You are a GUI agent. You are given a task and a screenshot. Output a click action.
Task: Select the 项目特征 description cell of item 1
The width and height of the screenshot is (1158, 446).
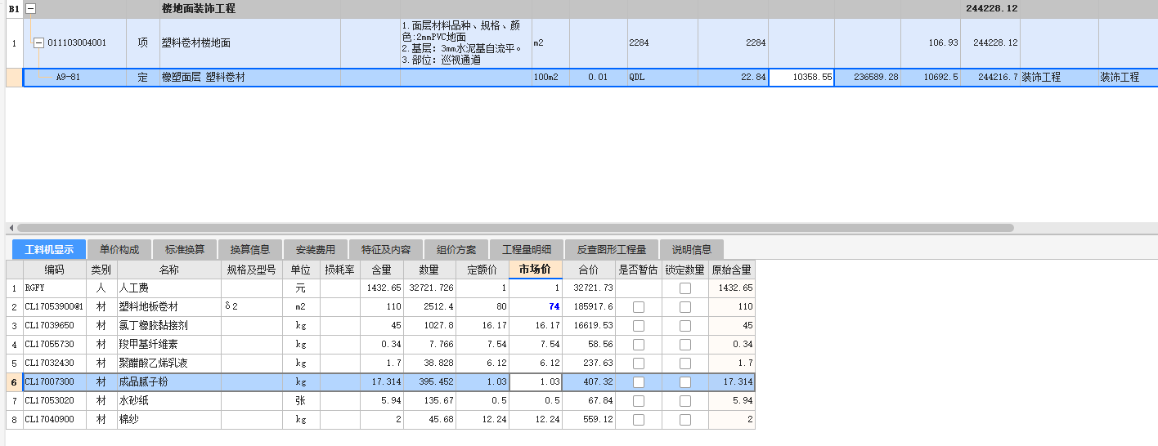pyautogui.click(x=465, y=42)
